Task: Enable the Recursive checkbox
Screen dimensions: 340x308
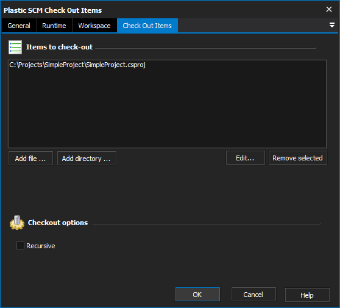Action: [x=20, y=246]
